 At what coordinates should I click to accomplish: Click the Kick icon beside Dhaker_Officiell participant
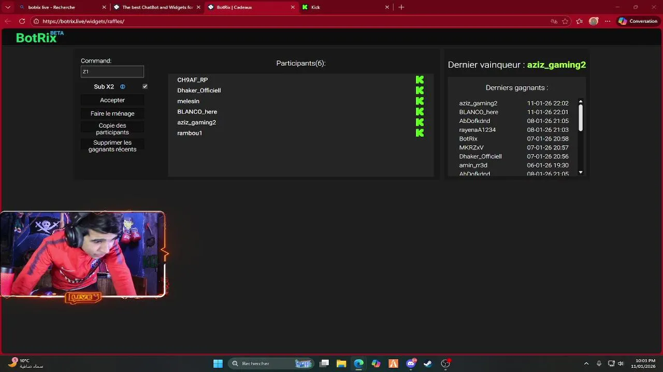point(420,90)
